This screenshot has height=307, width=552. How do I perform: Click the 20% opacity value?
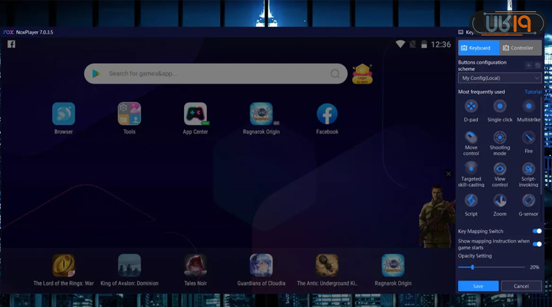(534, 267)
